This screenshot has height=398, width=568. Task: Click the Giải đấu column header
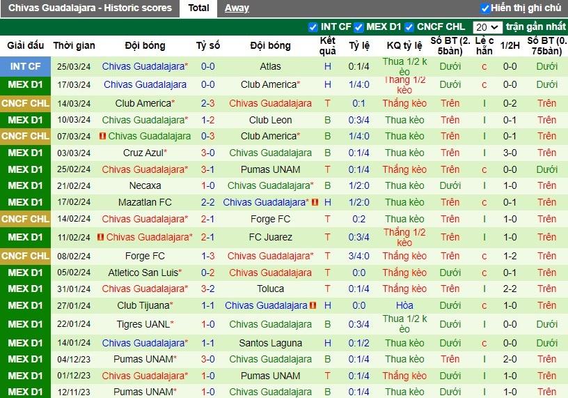[25, 46]
